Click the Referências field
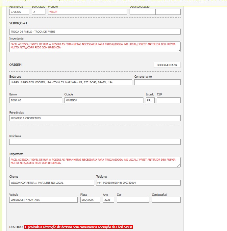Image resolution: width=227 pixels, height=231 pixels. pyautogui.click(x=95, y=118)
